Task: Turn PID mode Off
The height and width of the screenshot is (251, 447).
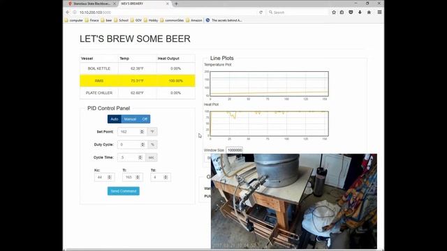Action: pyautogui.click(x=145, y=119)
